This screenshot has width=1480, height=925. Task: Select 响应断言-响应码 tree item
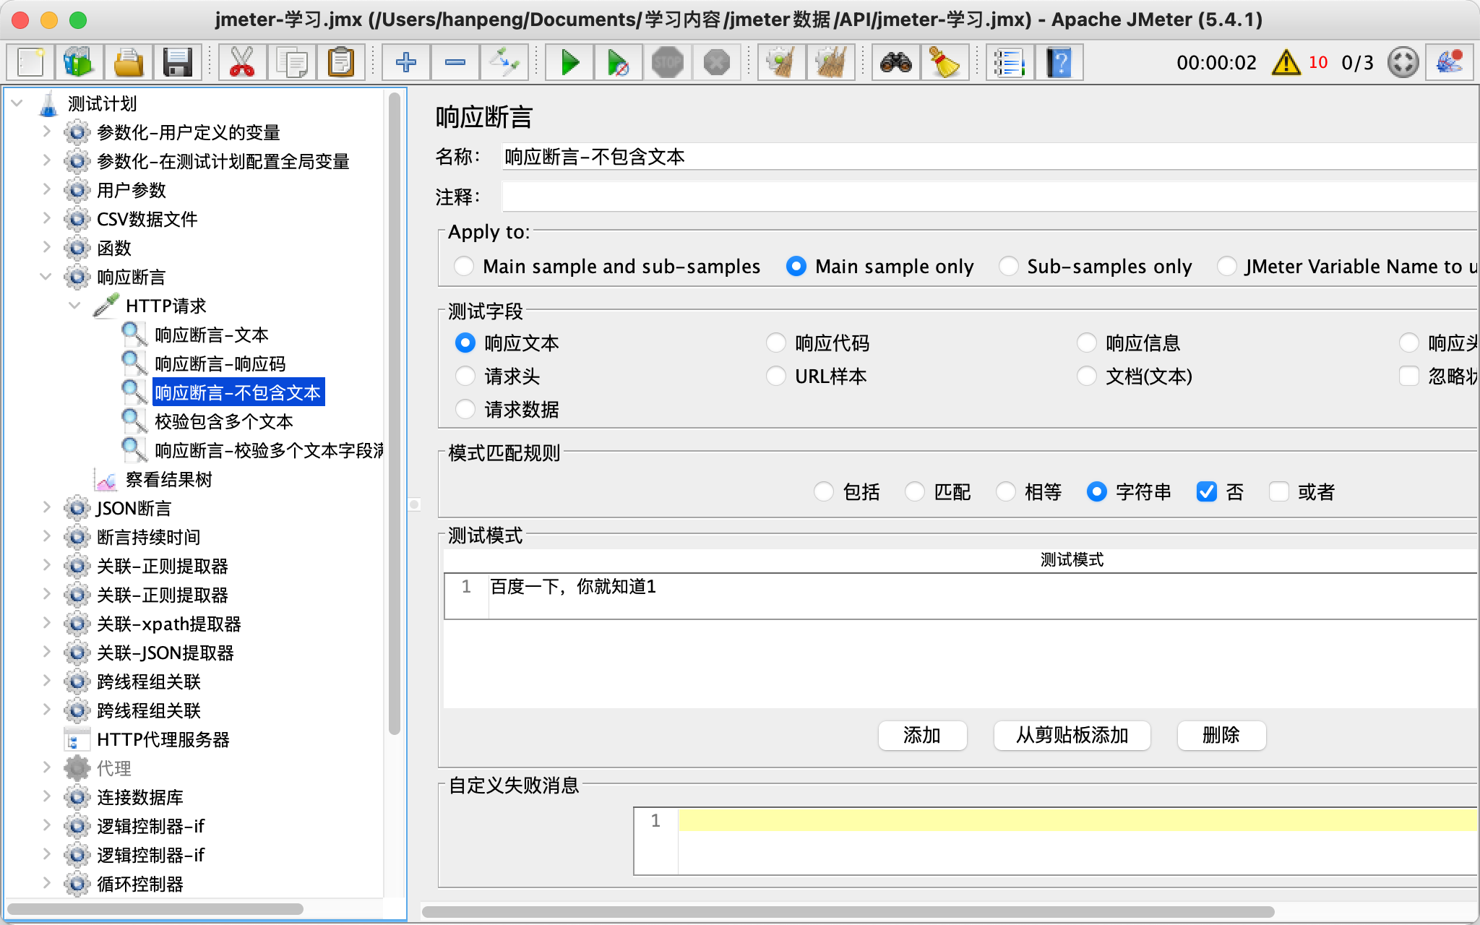tap(220, 364)
